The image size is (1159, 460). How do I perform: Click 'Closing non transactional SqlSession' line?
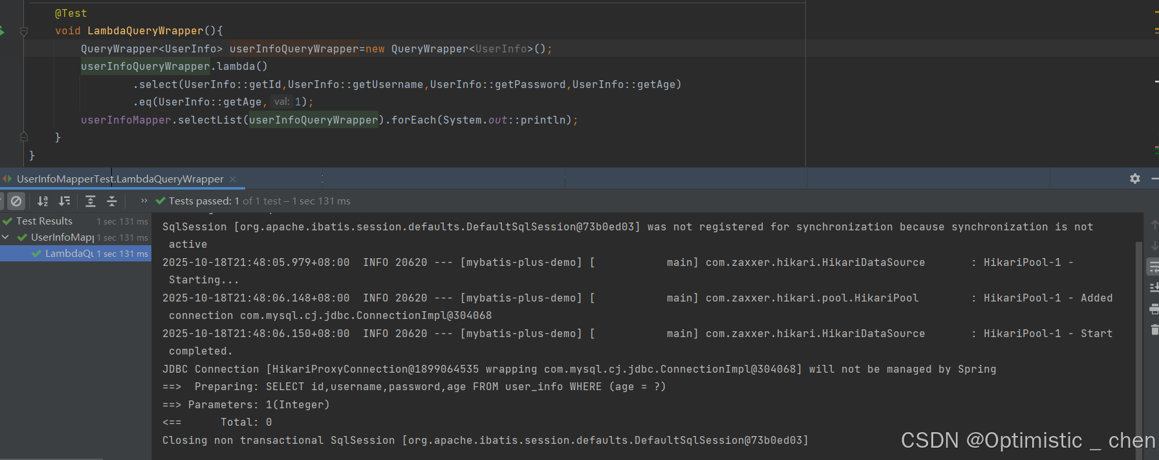(x=485, y=440)
